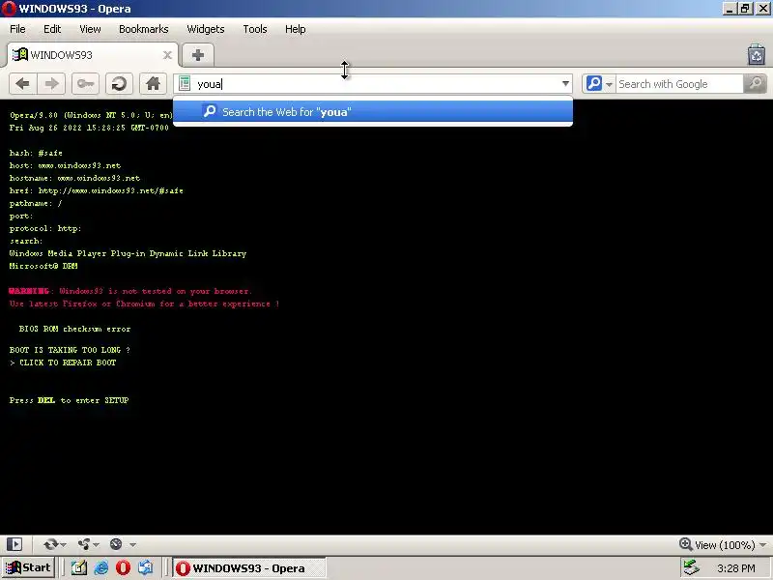Close the WINDOWS93 tab
This screenshot has height=580, width=773.
point(167,55)
